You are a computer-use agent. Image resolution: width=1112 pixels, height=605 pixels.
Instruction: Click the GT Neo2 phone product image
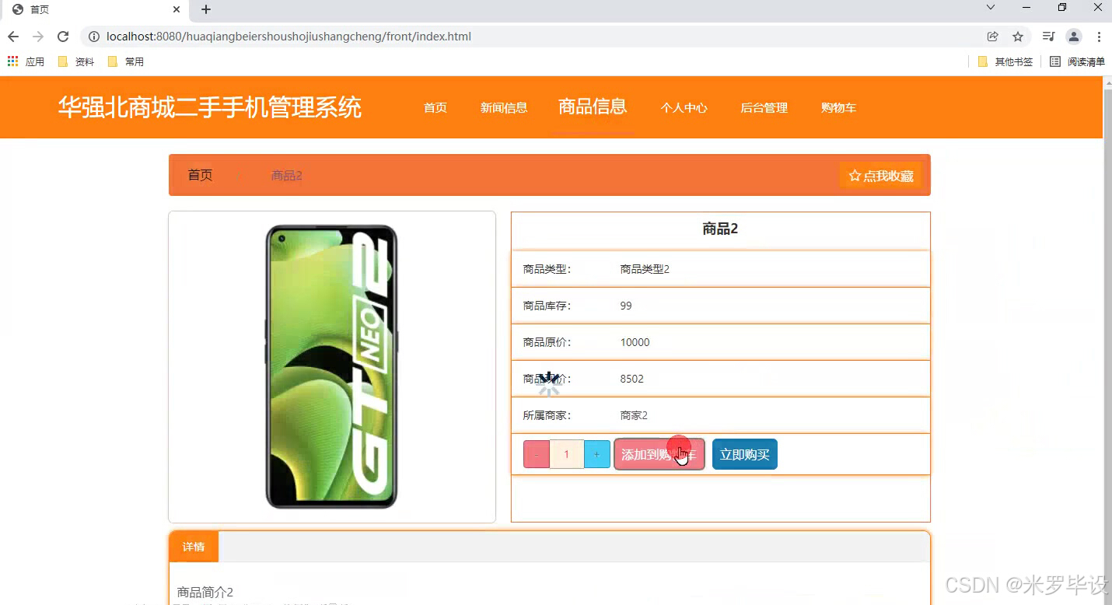332,367
